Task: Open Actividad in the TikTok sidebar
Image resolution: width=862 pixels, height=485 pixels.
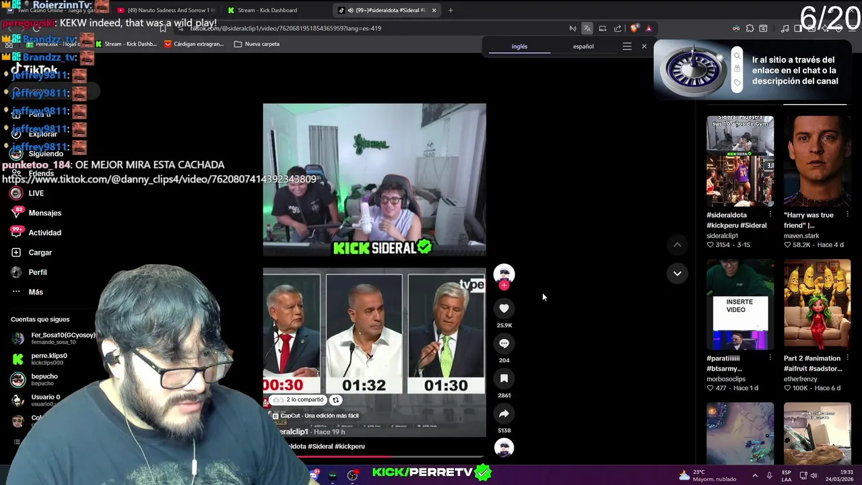Action: (x=38, y=232)
